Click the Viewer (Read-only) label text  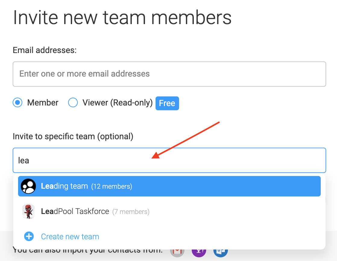(x=118, y=103)
